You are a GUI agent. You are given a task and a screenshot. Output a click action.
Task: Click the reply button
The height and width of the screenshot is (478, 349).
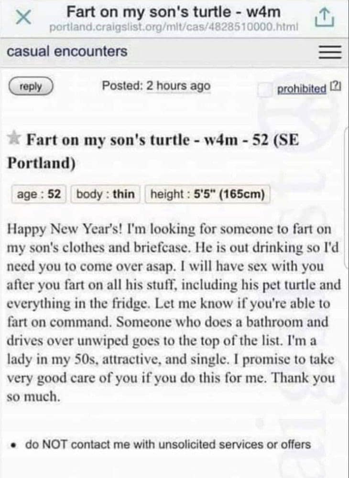pyautogui.click(x=31, y=87)
